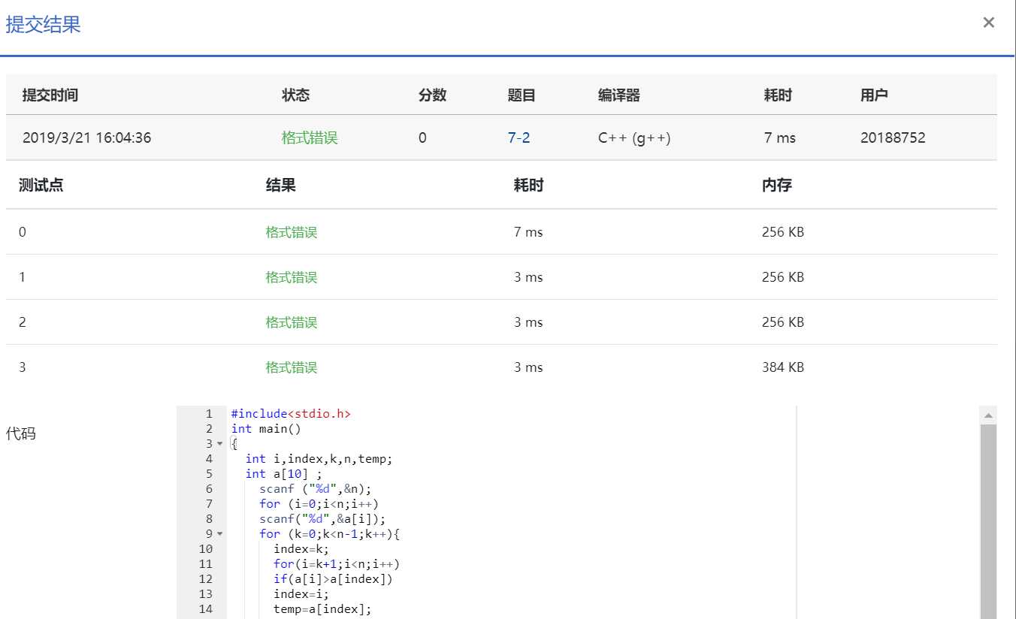Close the 提交结果 dialog

pos(988,23)
